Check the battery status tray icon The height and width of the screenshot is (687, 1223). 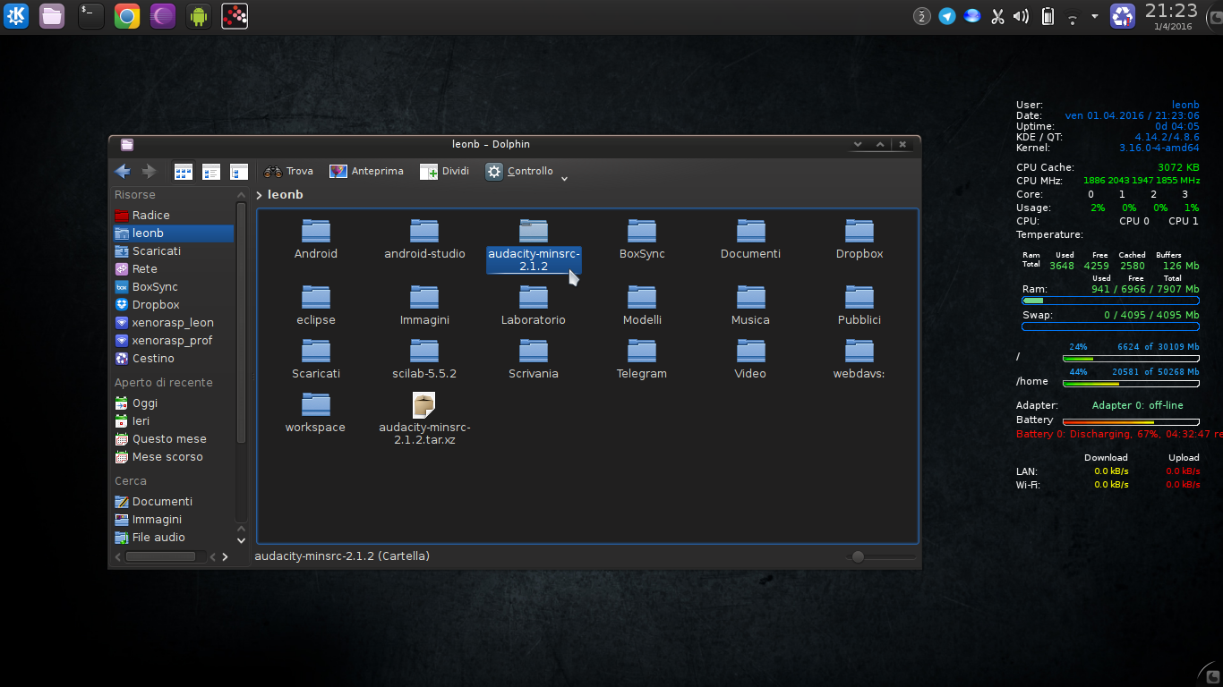click(1047, 15)
